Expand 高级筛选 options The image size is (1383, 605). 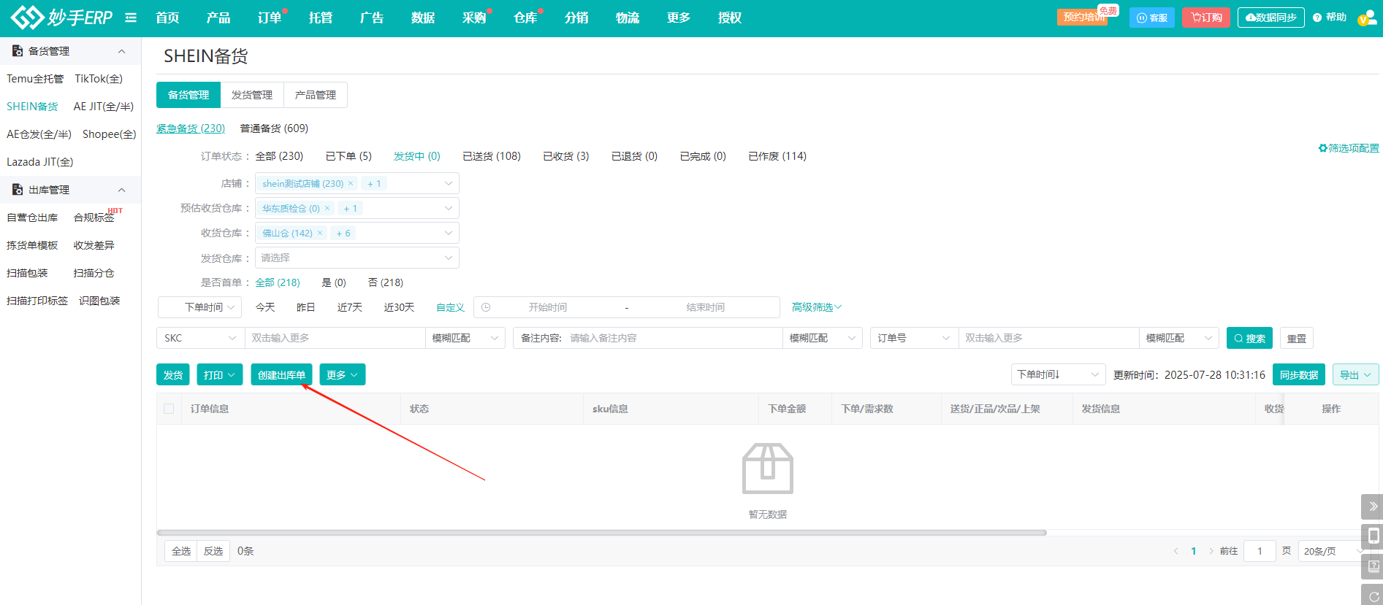(817, 307)
